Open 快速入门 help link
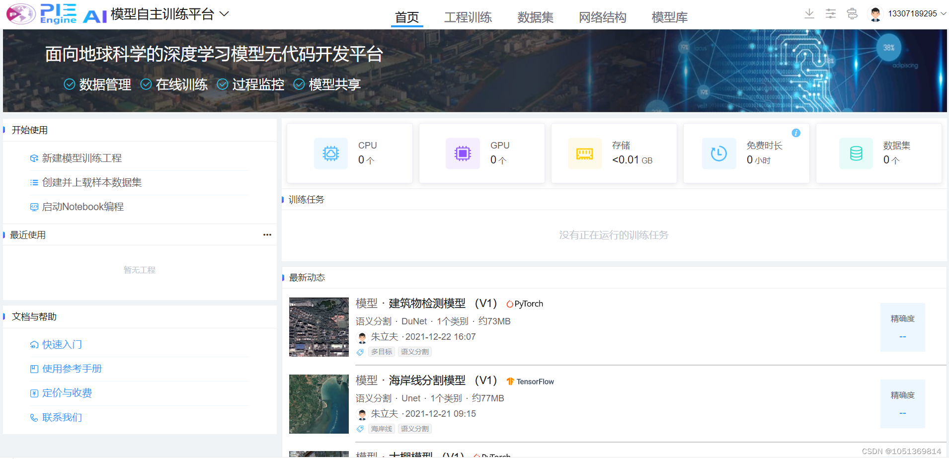The image size is (949, 459). 62,344
